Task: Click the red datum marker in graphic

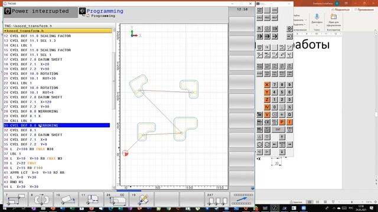Action: click(x=125, y=153)
